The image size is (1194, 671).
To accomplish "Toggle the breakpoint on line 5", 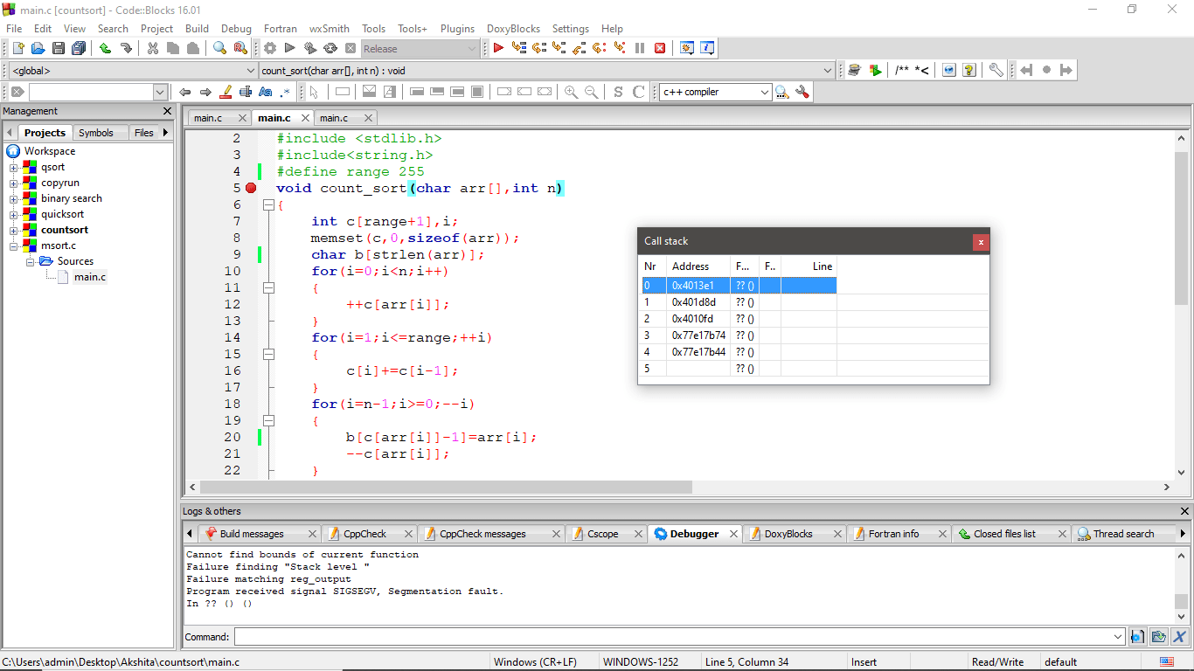I will point(251,188).
